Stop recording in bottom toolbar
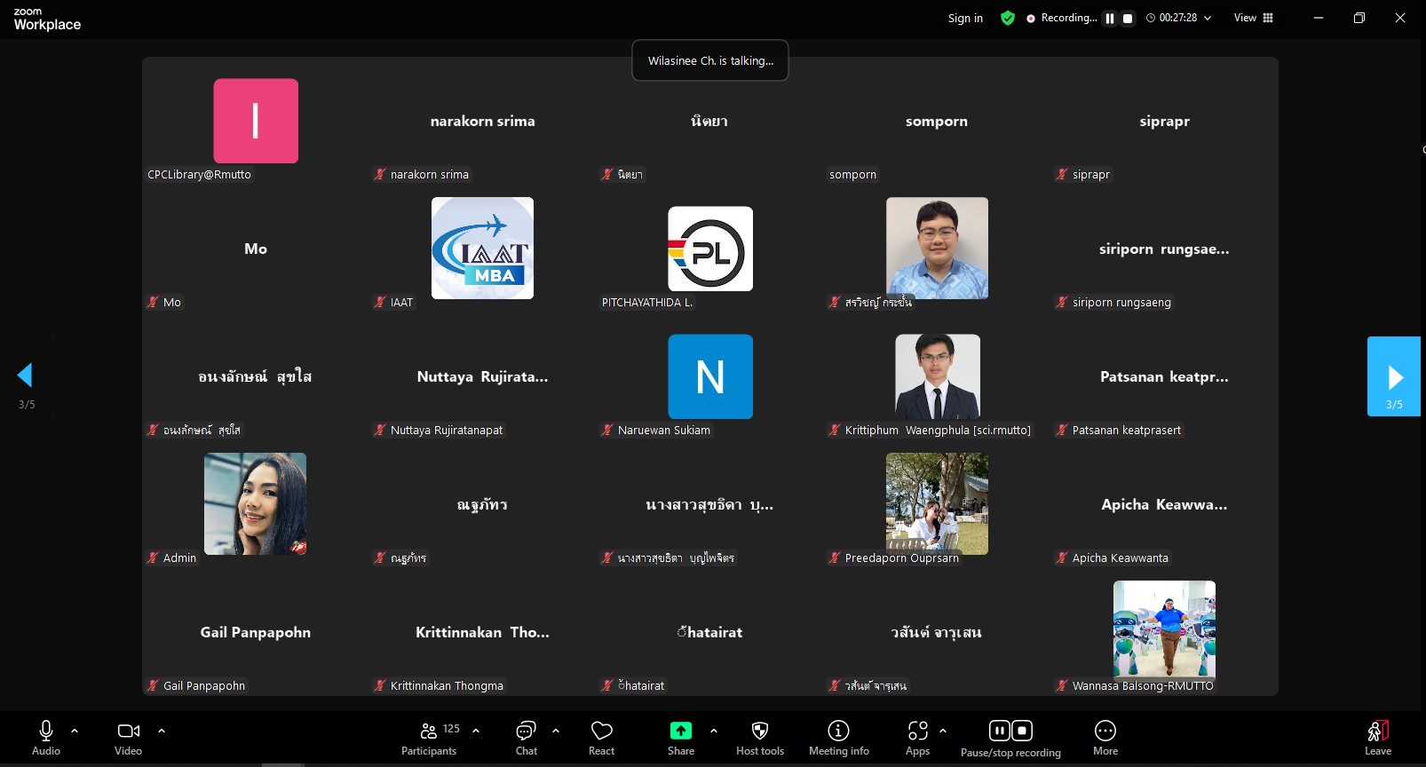Screen dimensions: 1426x767 point(1022,731)
